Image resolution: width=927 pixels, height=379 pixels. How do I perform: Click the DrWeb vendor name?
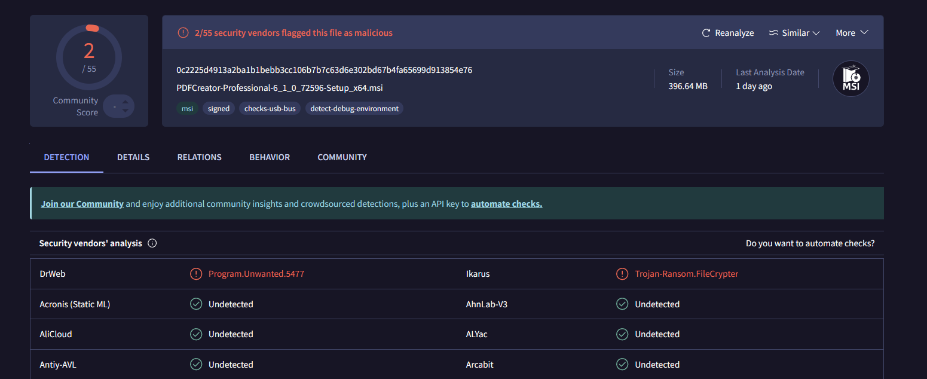[53, 274]
